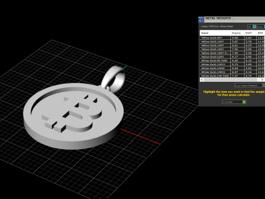Image resolution: width=265 pixels, height=199 pixels.
Task: Select the METAL WEIGHTS tab title
Action: [218, 18]
